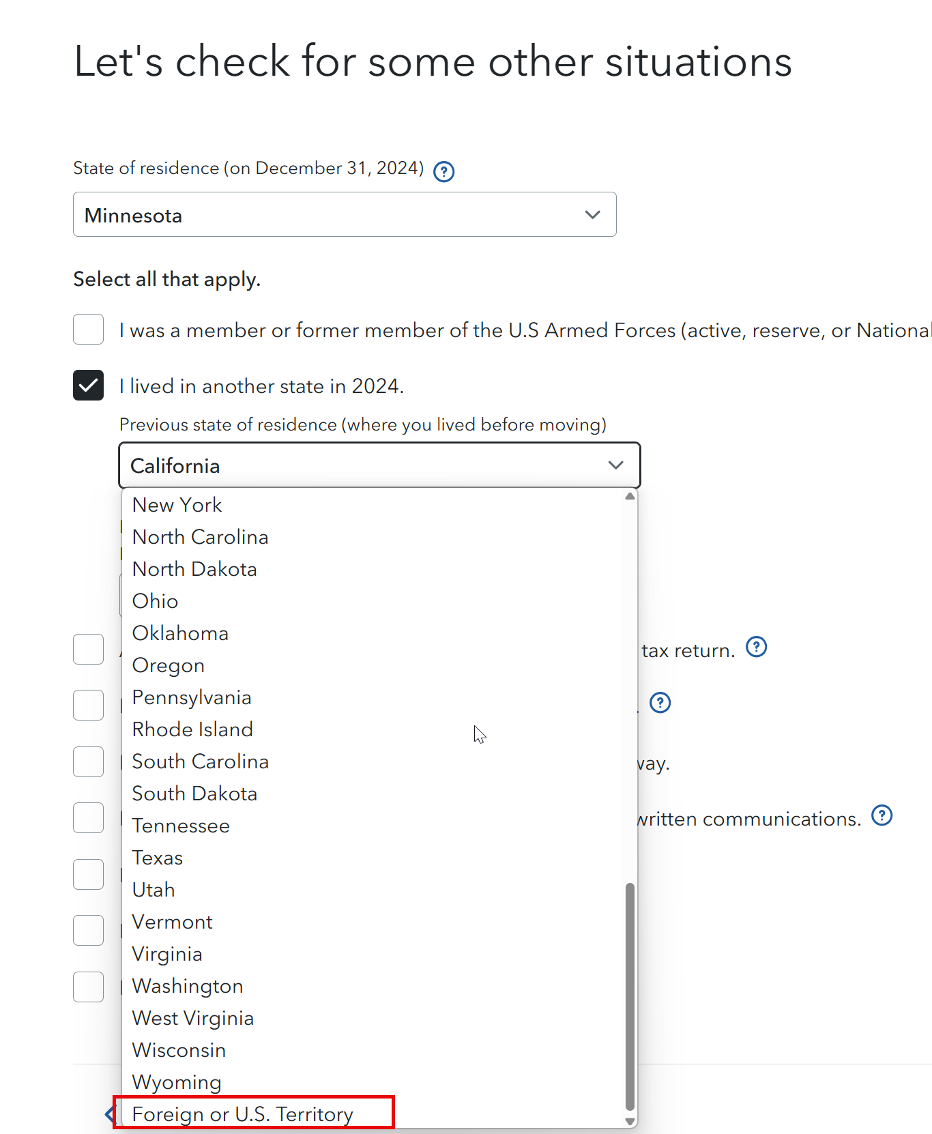This screenshot has width=932, height=1134.
Task: Open the Minnesota state of residence dropdown
Action: (x=345, y=215)
